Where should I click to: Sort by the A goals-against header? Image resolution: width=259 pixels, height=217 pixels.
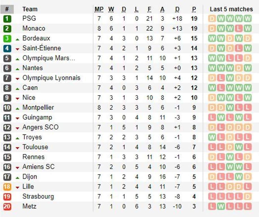click(x=162, y=9)
